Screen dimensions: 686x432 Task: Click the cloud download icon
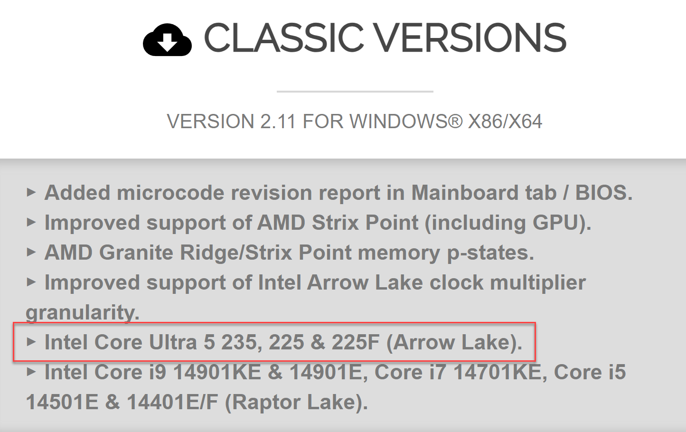(x=167, y=40)
